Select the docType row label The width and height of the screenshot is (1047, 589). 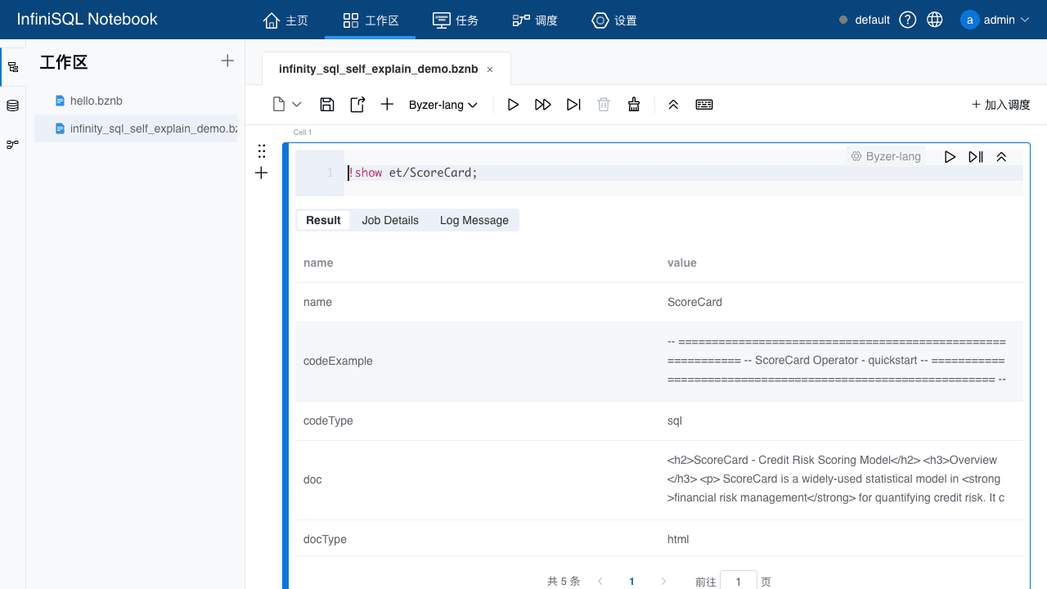click(x=325, y=539)
